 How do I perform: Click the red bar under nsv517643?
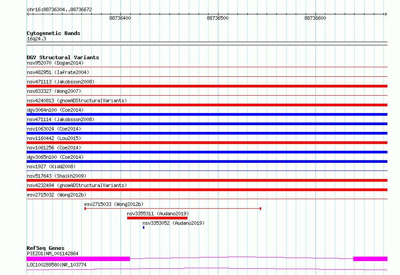pos(207,180)
